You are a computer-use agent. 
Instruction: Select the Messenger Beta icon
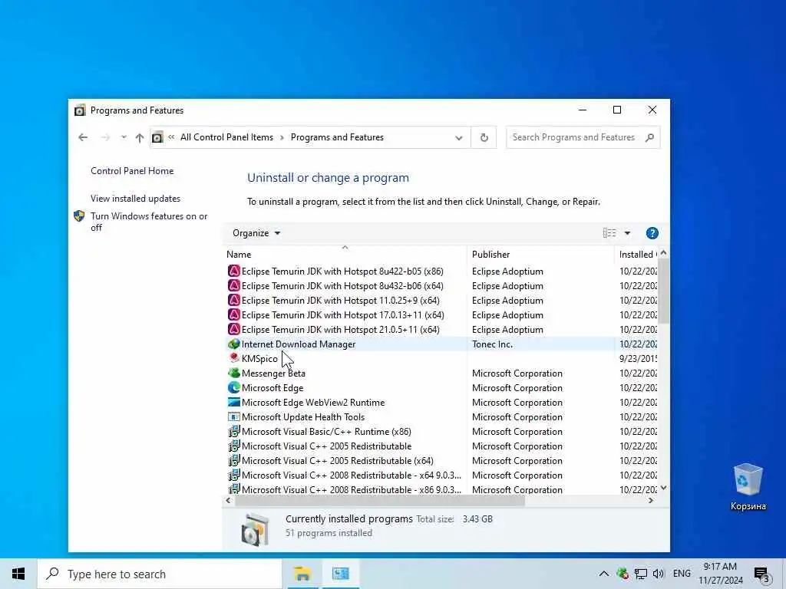pos(233,373)
